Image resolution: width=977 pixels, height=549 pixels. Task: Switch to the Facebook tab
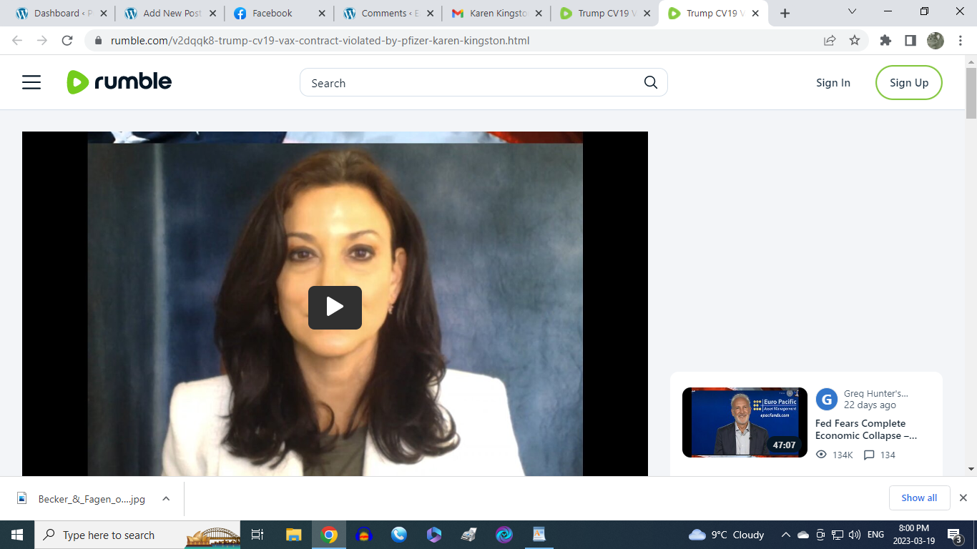tap(273, 14)
